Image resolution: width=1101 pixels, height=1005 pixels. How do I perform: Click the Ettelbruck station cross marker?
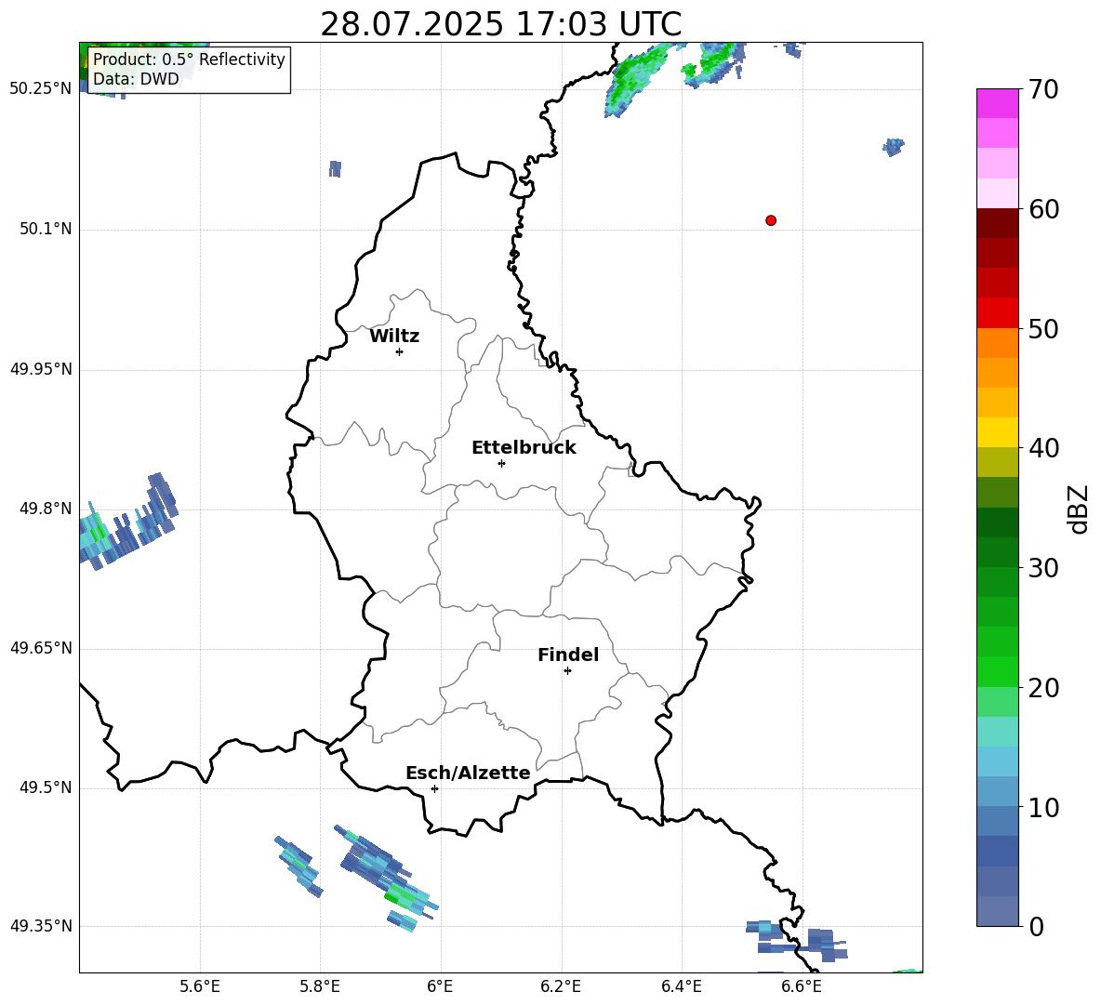[x=501, y=463]
